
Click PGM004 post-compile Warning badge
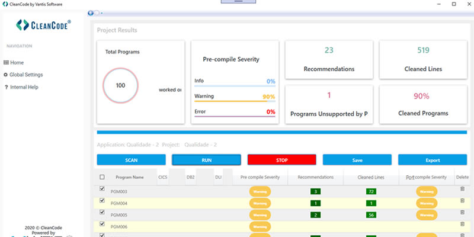tap(427, 203)
